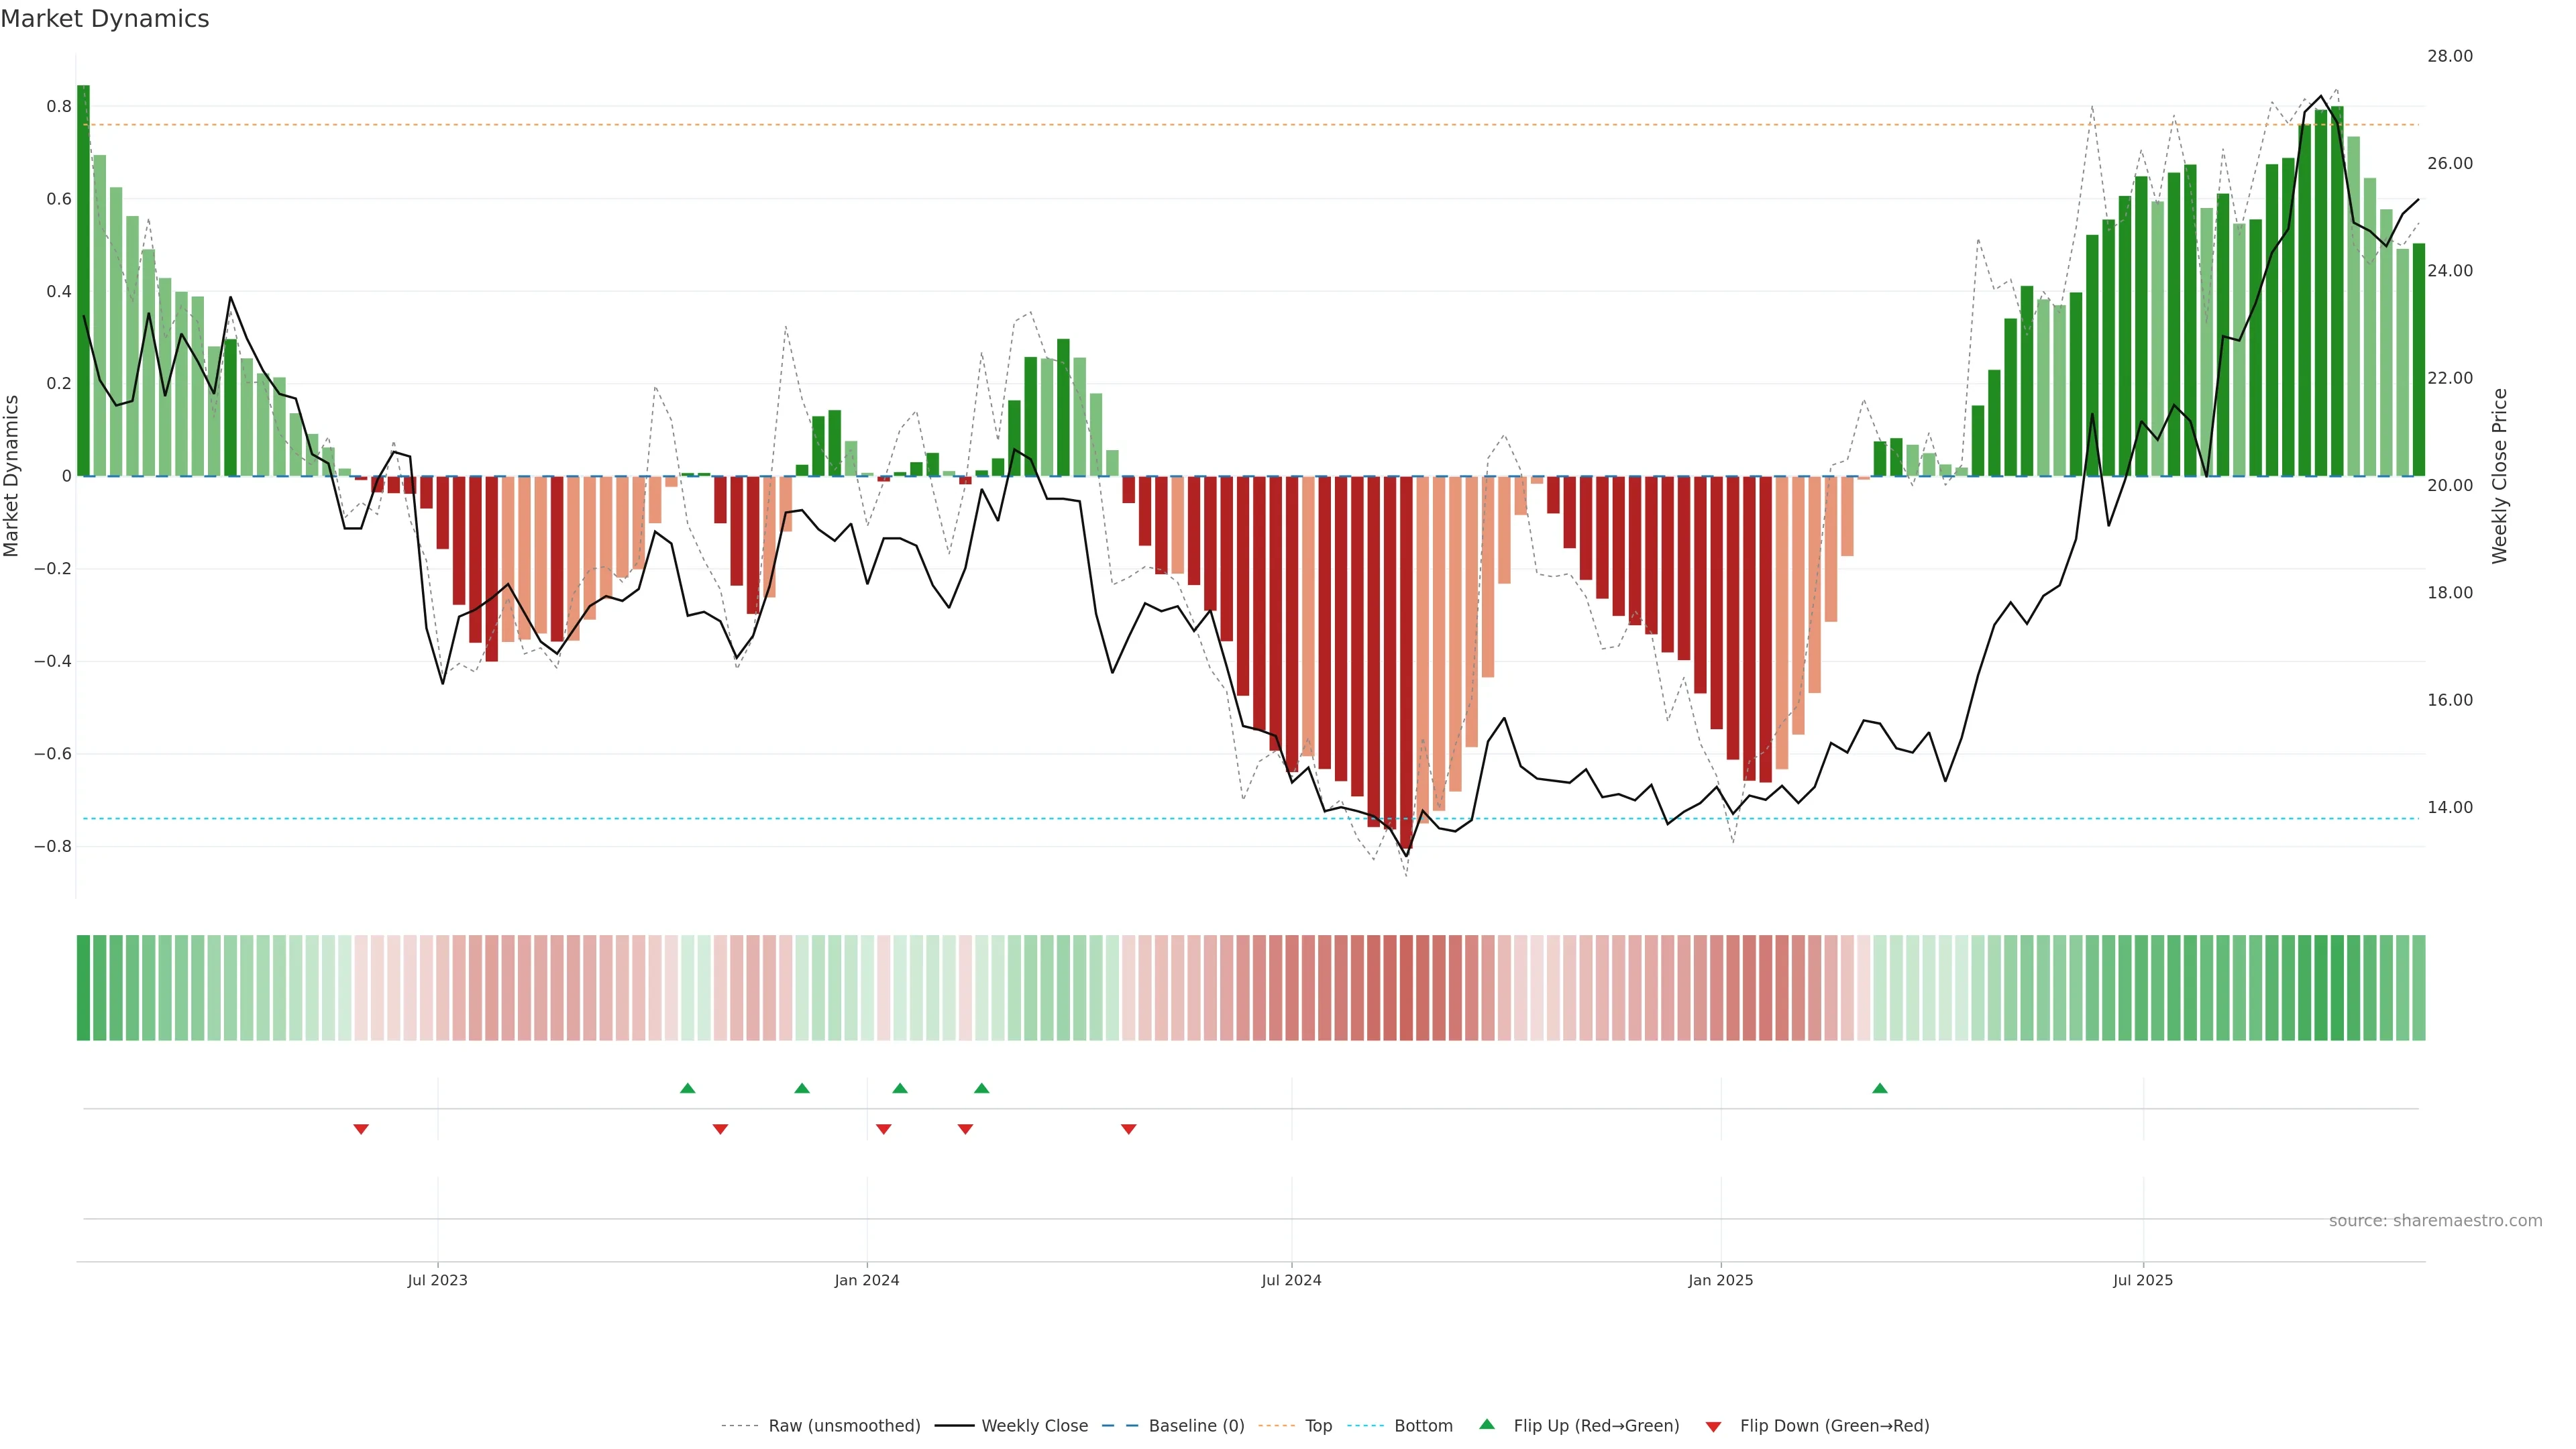Click the Jul 2025 x-axis label

[x=2143, y=1280]
